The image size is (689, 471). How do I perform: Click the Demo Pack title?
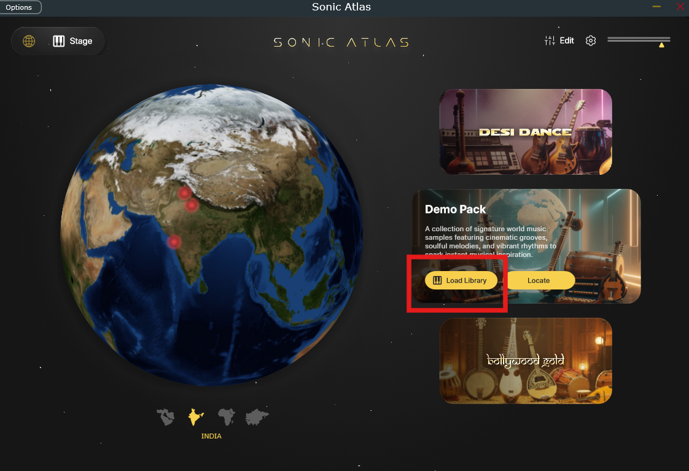455,209
